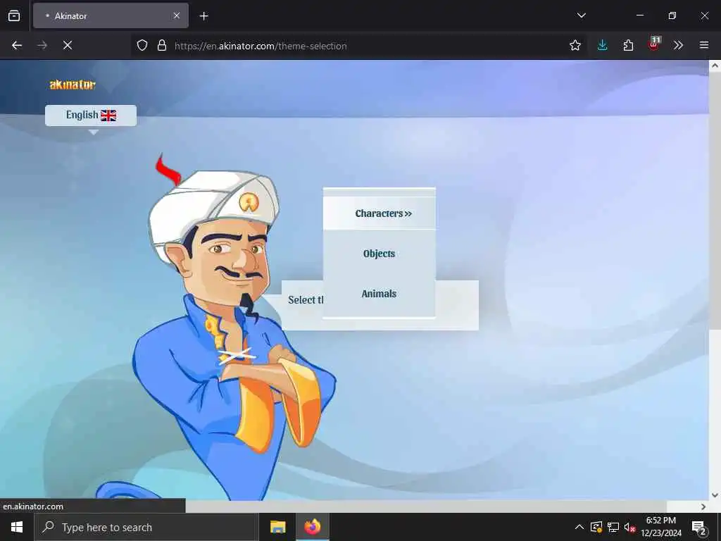Open Firefox application hamburger menu
The height and width of the screenshot is (541, 721).
click(x=704, y=45)
